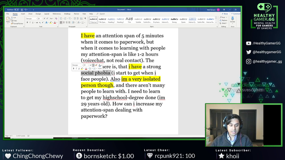
Task: Toggle Subscript formatting
Action: 40,23
